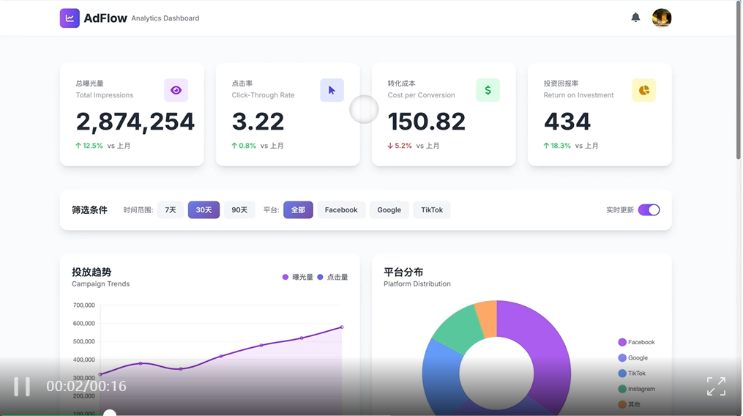The height and width of the screenshot is (416, 743).
Task: Filter by Facebook platform
Action: pyautogui.click(x=341, y=209)
